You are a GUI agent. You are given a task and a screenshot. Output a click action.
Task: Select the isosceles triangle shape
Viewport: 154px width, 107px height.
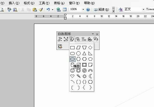pos(84,53)
